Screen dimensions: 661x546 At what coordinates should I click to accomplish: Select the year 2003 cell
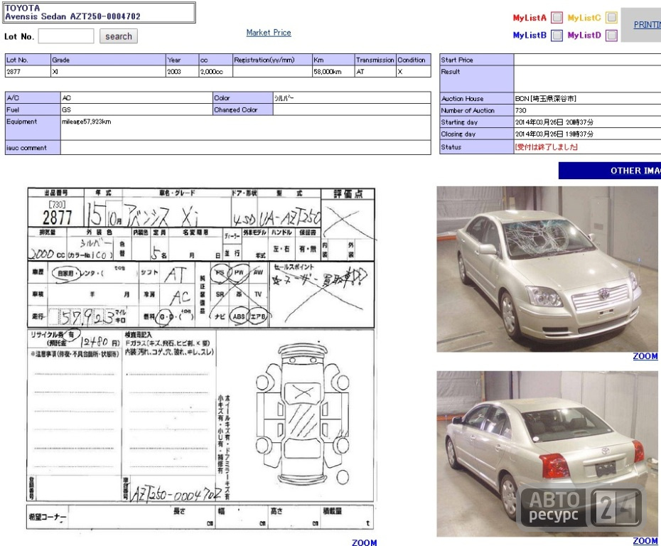pyautogui.click(x=183, y=72)
